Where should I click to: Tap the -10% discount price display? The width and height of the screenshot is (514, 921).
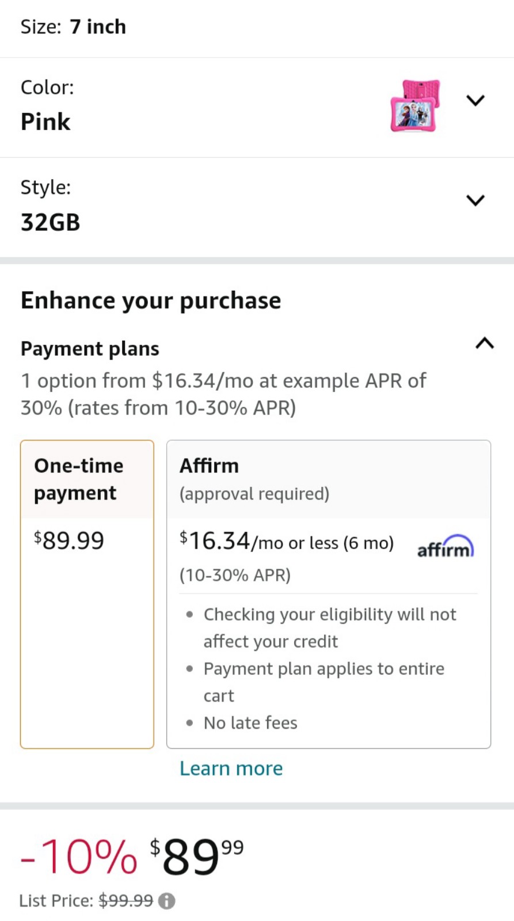[x=132, y=857]
